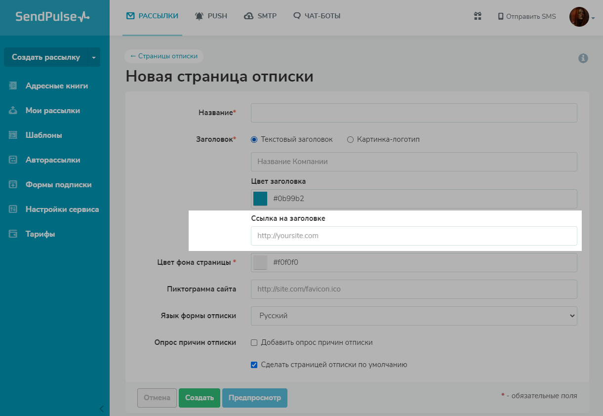Viewport: 603px width, 416px height.
Task: Open the info icon near page title
Action: 583,58
